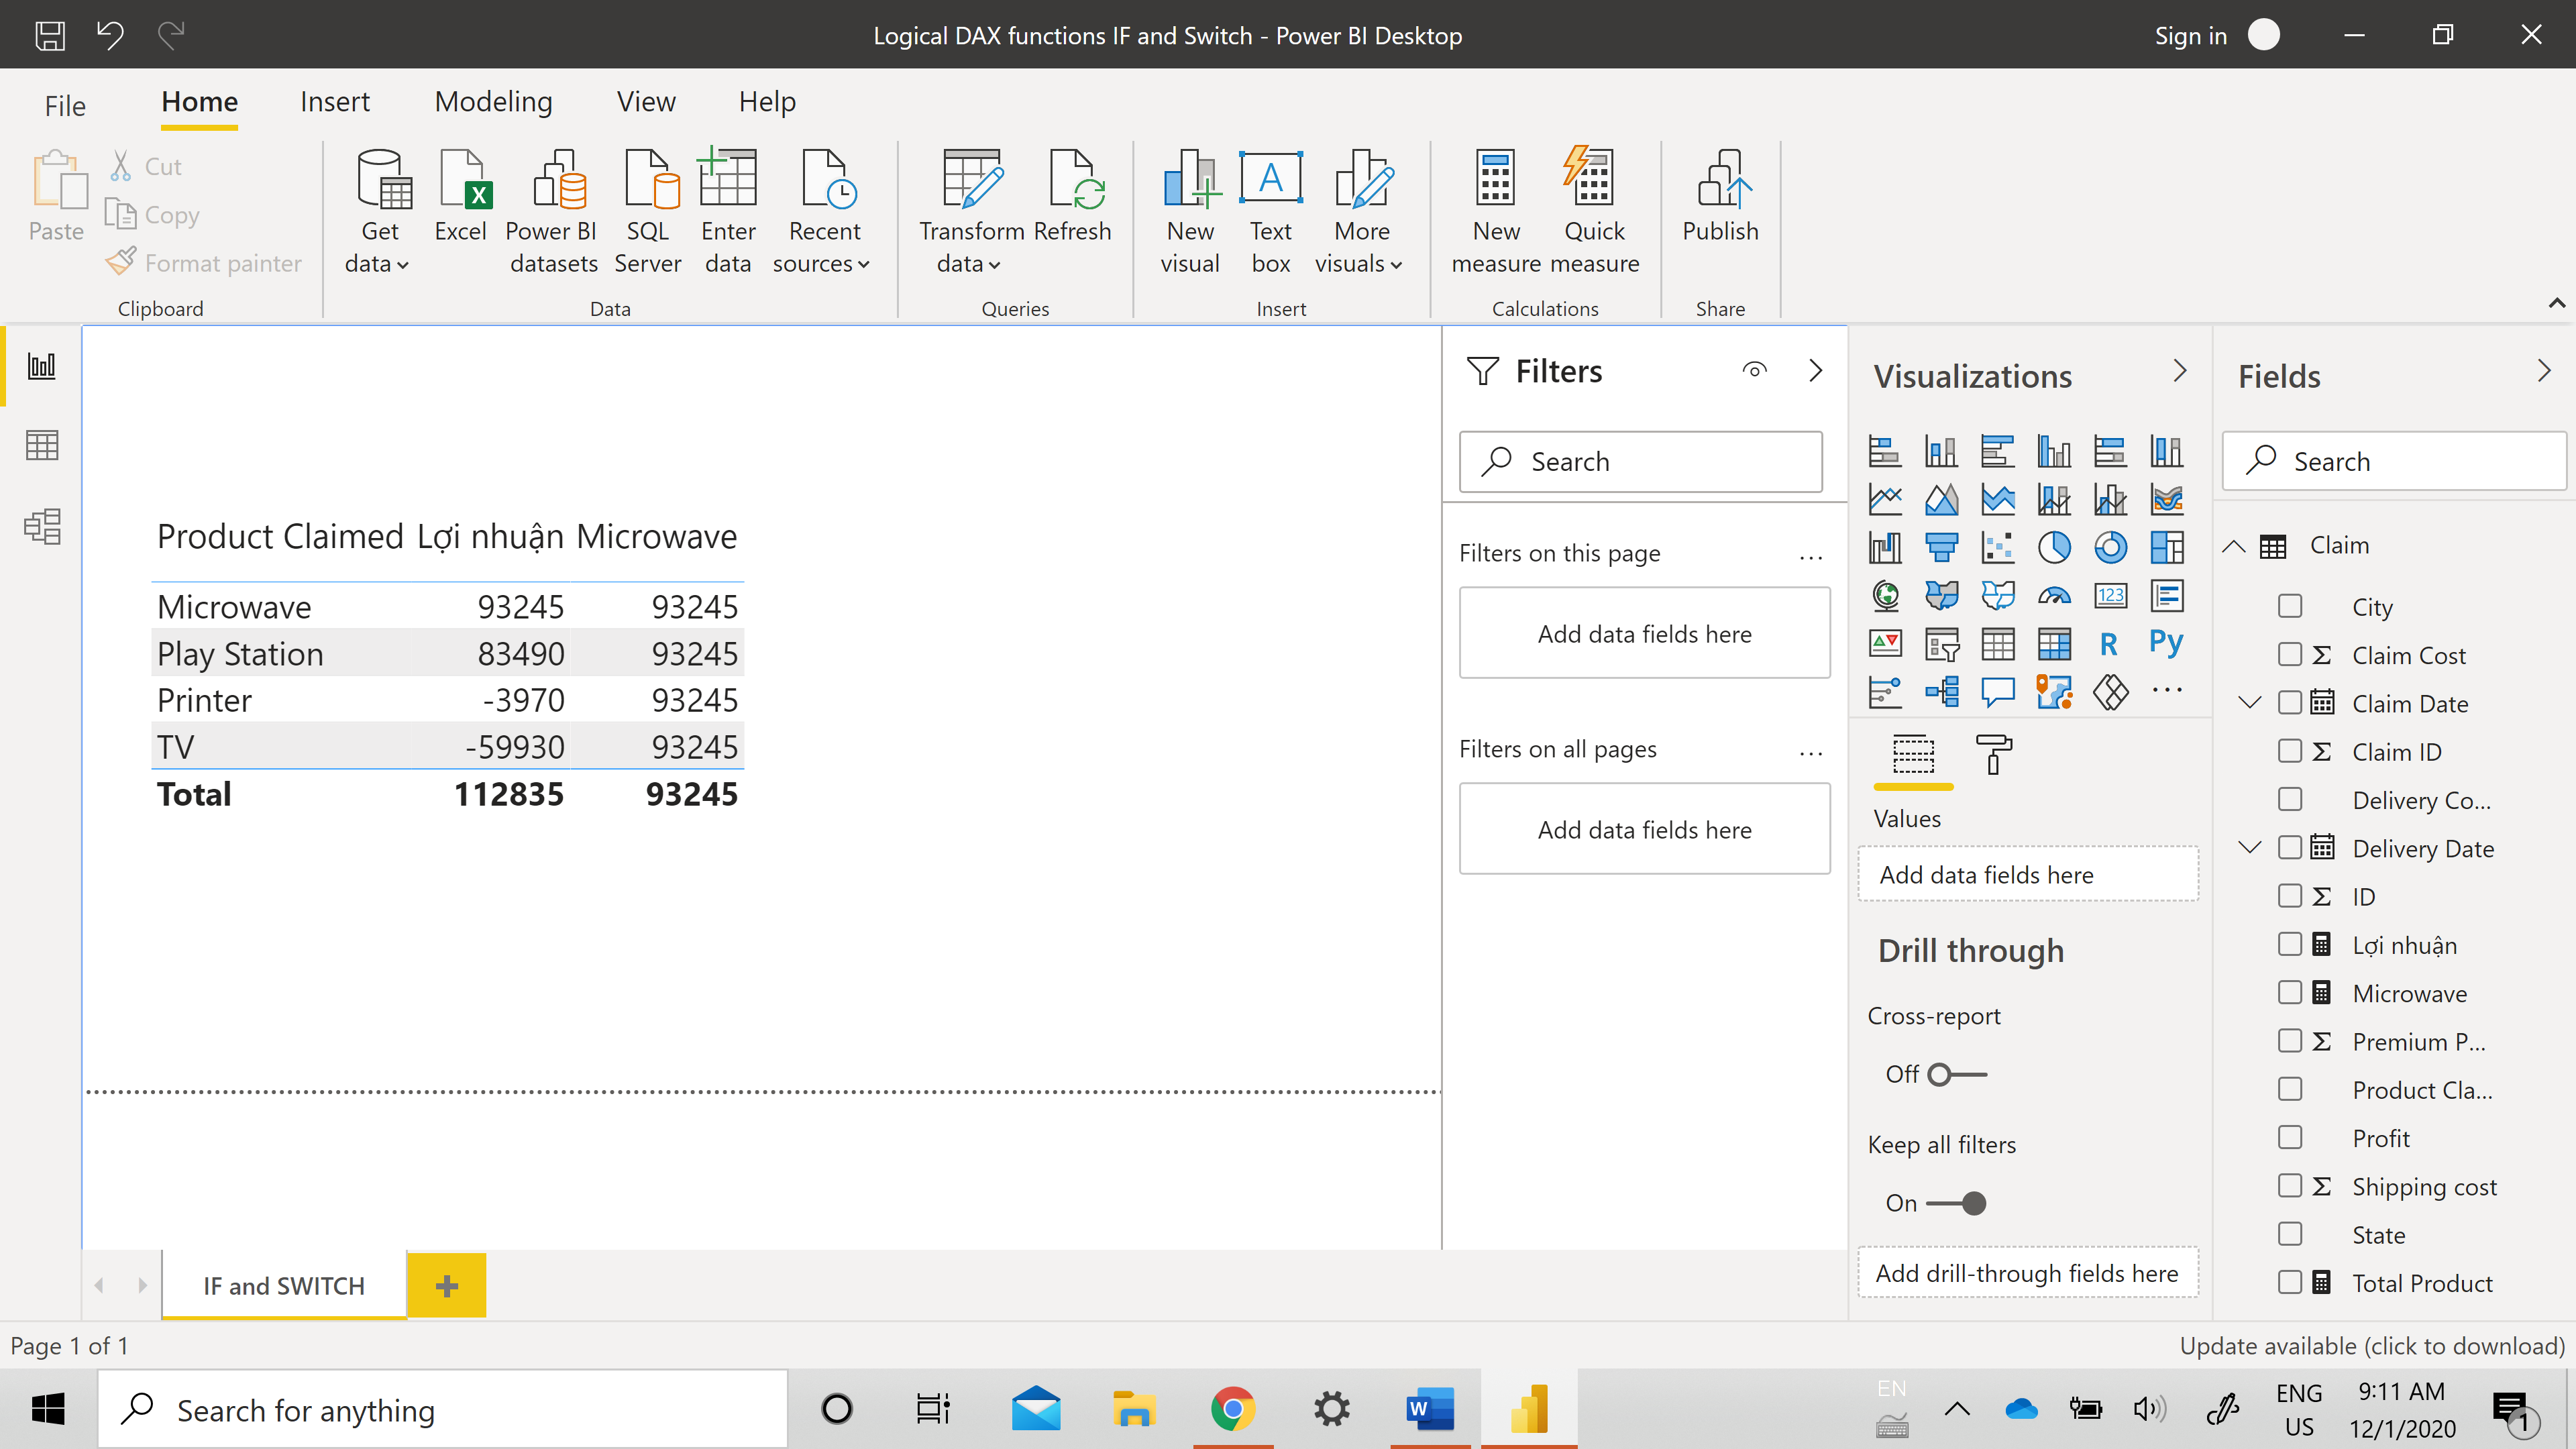Collapse the Claim table in Fields
2576x1449 pixels.
[2234, 546]
